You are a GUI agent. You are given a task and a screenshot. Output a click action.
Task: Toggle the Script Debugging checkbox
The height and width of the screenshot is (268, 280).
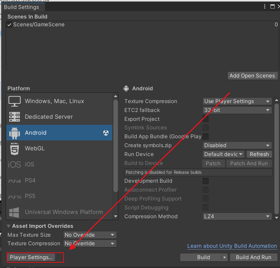[205, 208]
